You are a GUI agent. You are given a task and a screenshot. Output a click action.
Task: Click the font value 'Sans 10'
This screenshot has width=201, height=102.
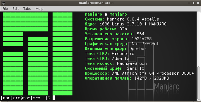tap(136, 68)
